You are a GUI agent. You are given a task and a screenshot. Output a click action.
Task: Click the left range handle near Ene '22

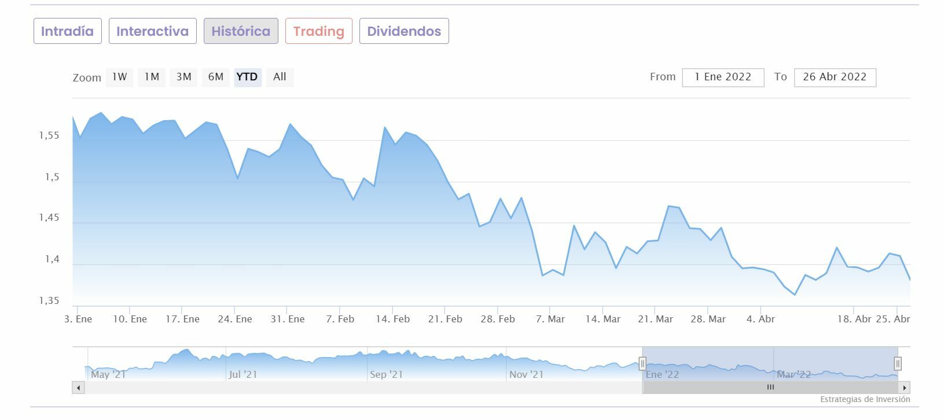tap(642, 363)
